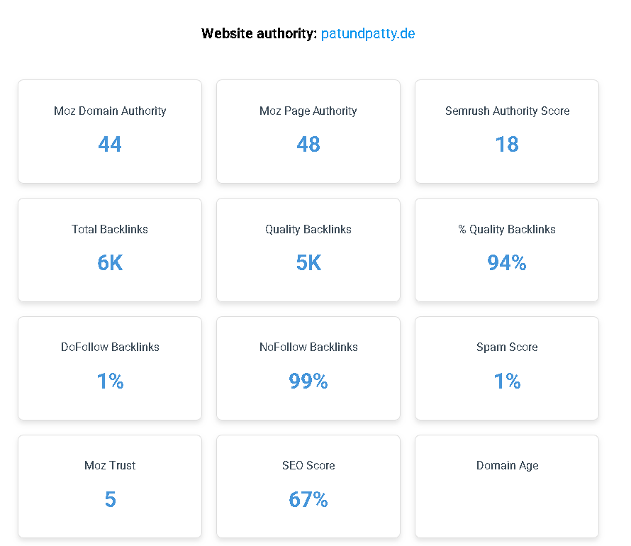Select the Total Backlinks card
The height and width of the screenshot is (546, 631).
coord(110,250)
